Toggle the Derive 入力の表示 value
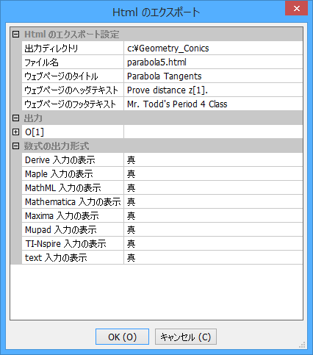This screenshot has width=313, height=355. tap(213, 160)
